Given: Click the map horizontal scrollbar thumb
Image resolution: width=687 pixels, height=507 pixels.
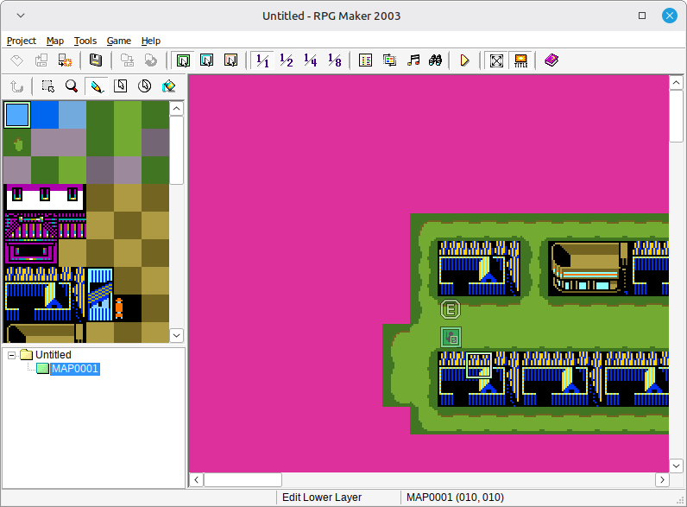Looking at the screenshot, I should [243, 480].
